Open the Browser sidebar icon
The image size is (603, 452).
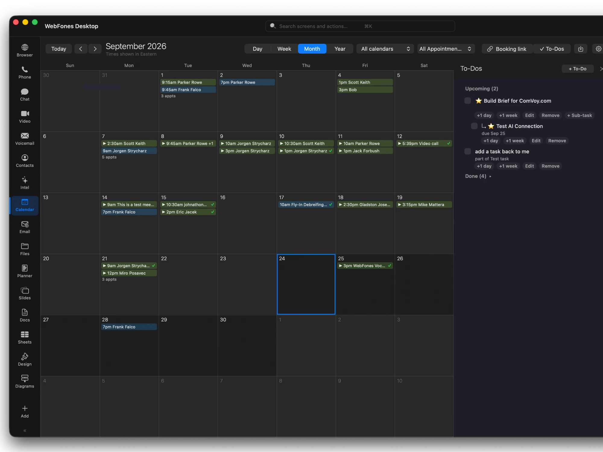click(x=25, y=50)
